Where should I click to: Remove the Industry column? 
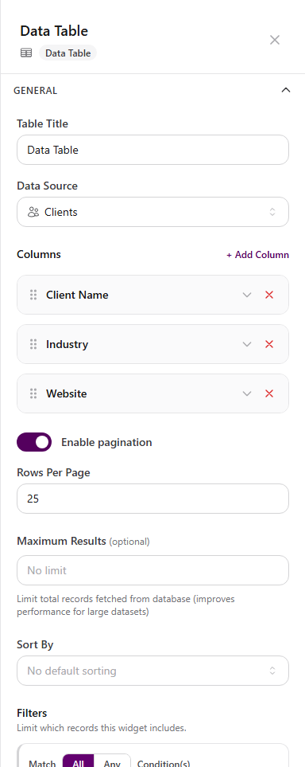[269, 344]
